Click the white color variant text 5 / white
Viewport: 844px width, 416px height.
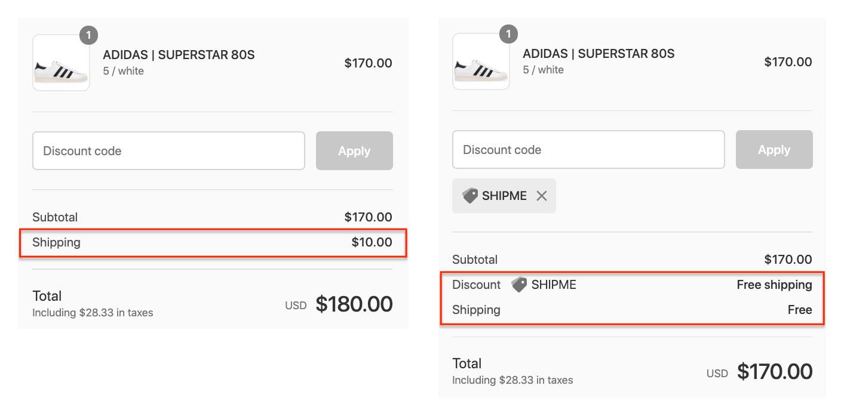click(x=123, y=70)
